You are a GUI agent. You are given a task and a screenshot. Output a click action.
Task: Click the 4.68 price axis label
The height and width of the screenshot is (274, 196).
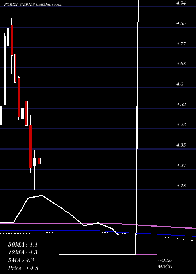181,64
